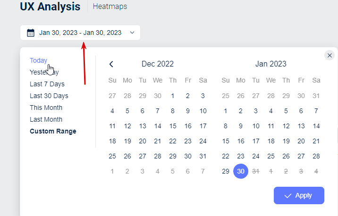Choose December 14 in Dec 2022 calendar
The width and height of the screenshot is (338, 216).
(x=158, y=126)
